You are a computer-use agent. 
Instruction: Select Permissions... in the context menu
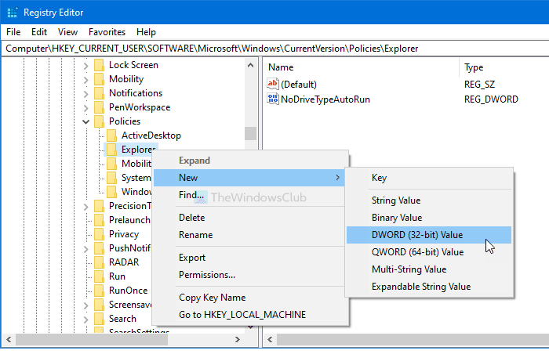click(x=207, y=275)
